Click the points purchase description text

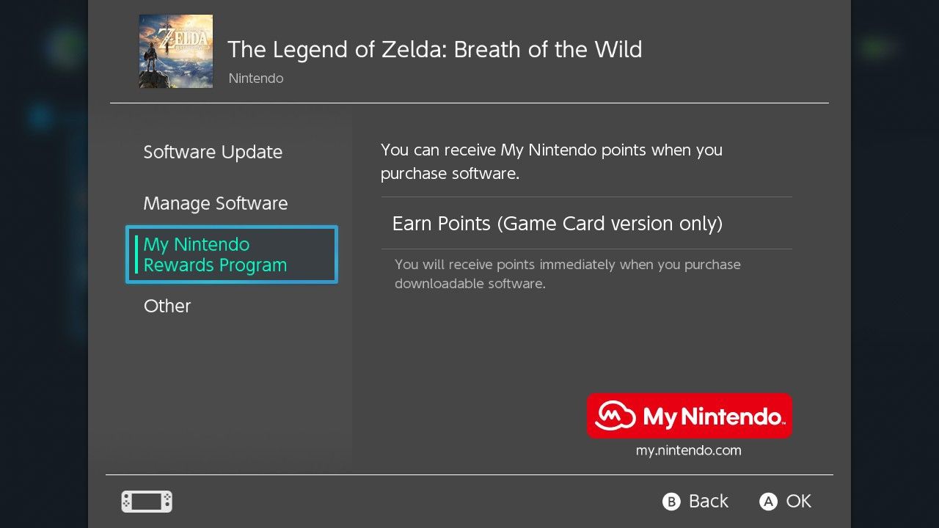[550, 161]
